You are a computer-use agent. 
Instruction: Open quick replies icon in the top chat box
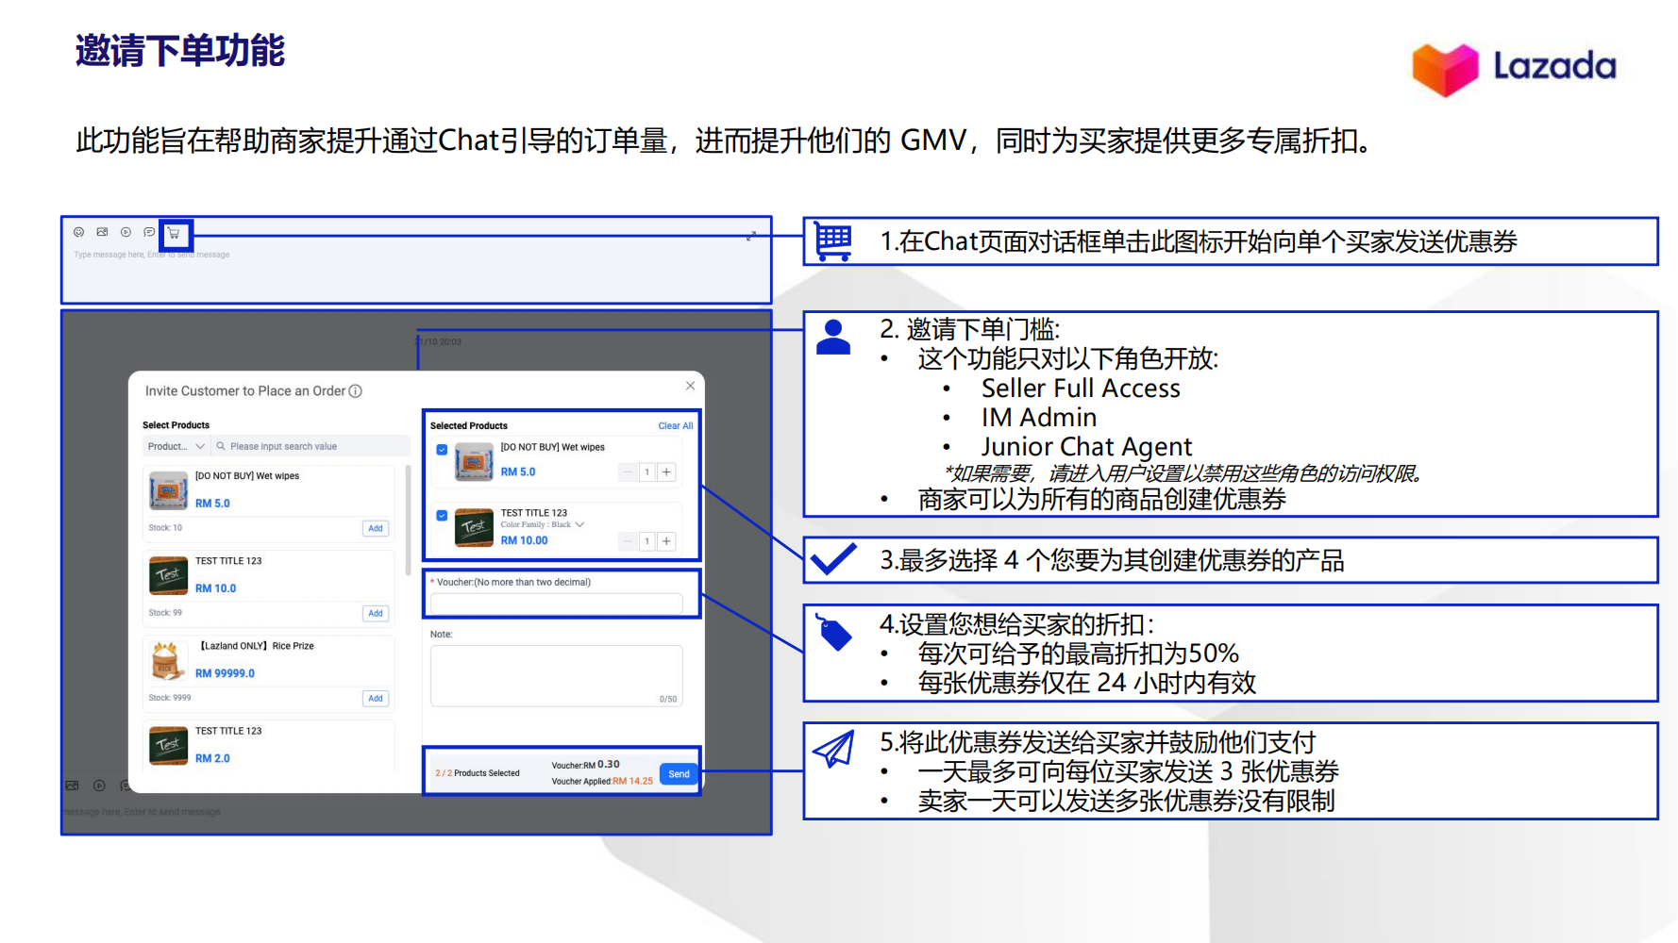pyautogui.click(x=149, y=232)
